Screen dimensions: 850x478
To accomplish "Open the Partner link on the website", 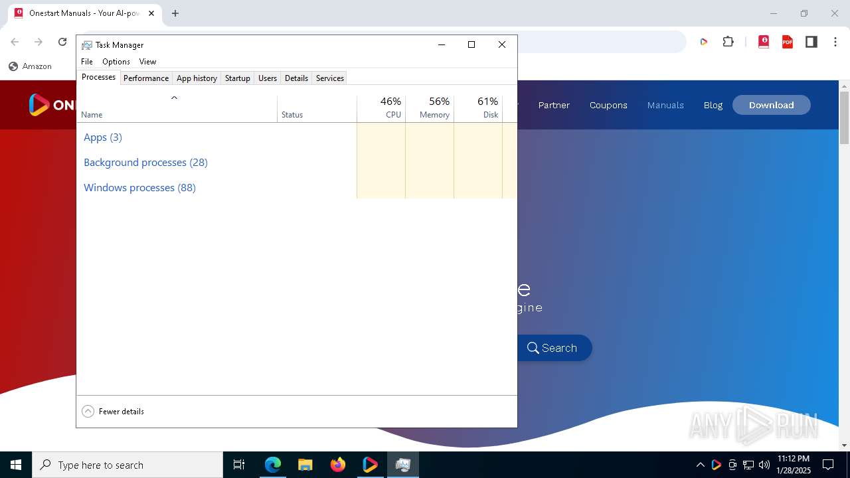I will click(554, 105).
